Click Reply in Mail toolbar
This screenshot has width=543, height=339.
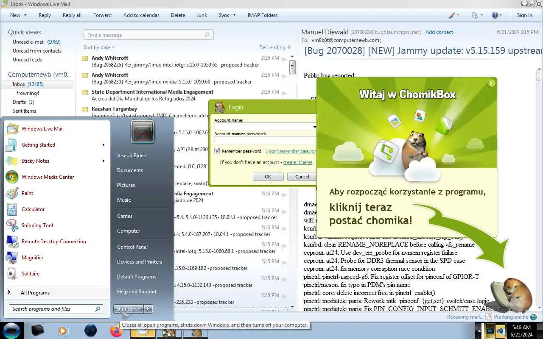coord(45,15)
